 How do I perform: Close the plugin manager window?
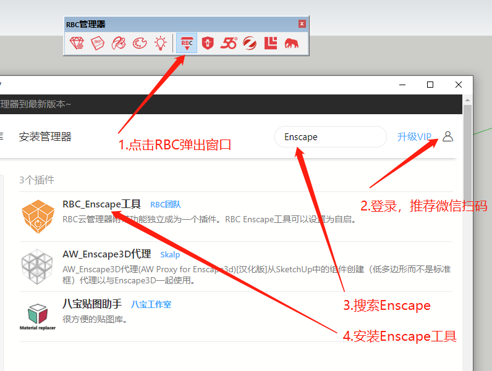coord(459,85)
